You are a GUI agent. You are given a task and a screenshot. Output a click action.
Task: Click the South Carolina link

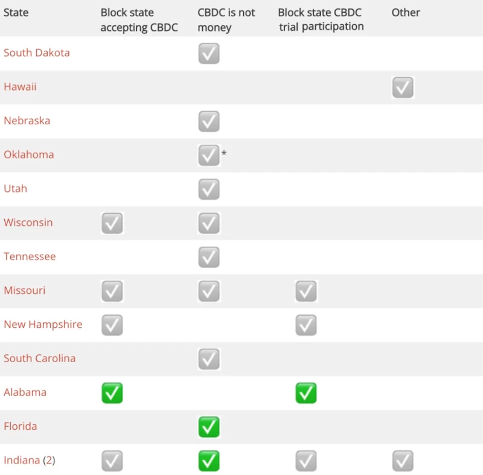pos(40,359)
